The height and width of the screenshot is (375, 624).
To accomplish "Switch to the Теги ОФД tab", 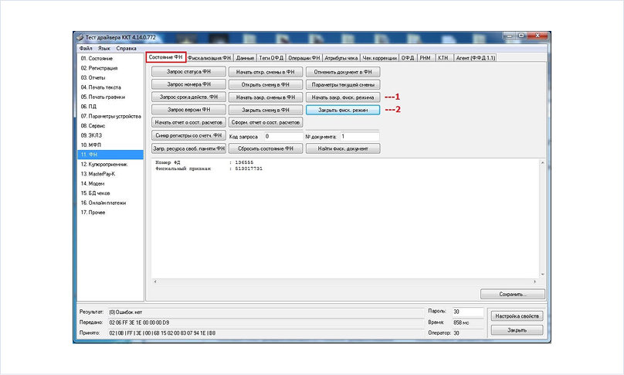I will click(x=270, y=58).
